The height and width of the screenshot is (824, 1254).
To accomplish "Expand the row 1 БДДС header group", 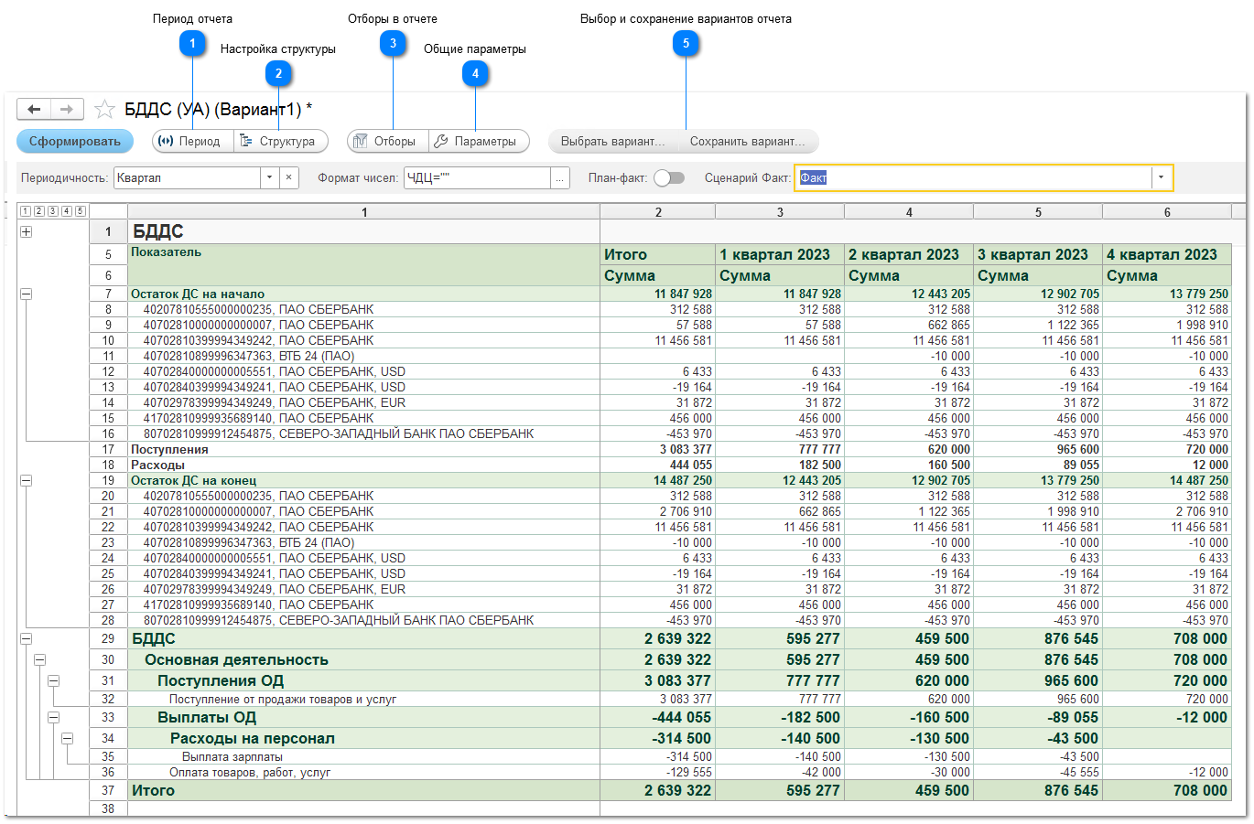I will [26, 231].
